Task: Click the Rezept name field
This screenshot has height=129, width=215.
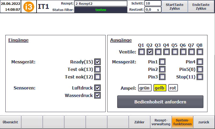Action: [x=101, y=3]
